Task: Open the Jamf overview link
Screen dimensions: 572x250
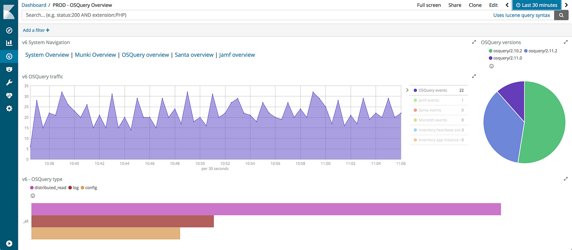Action: (x=237, y=55)
